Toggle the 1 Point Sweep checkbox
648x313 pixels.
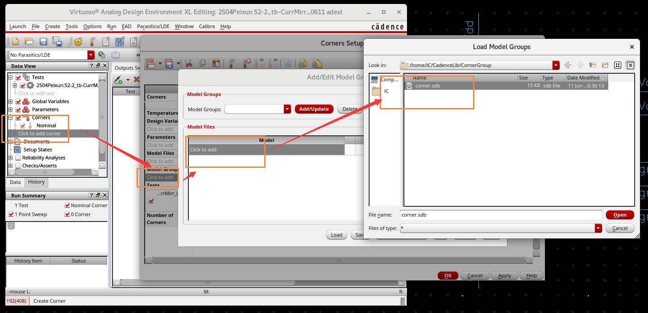pyautogui.click(x=11, y=214)
